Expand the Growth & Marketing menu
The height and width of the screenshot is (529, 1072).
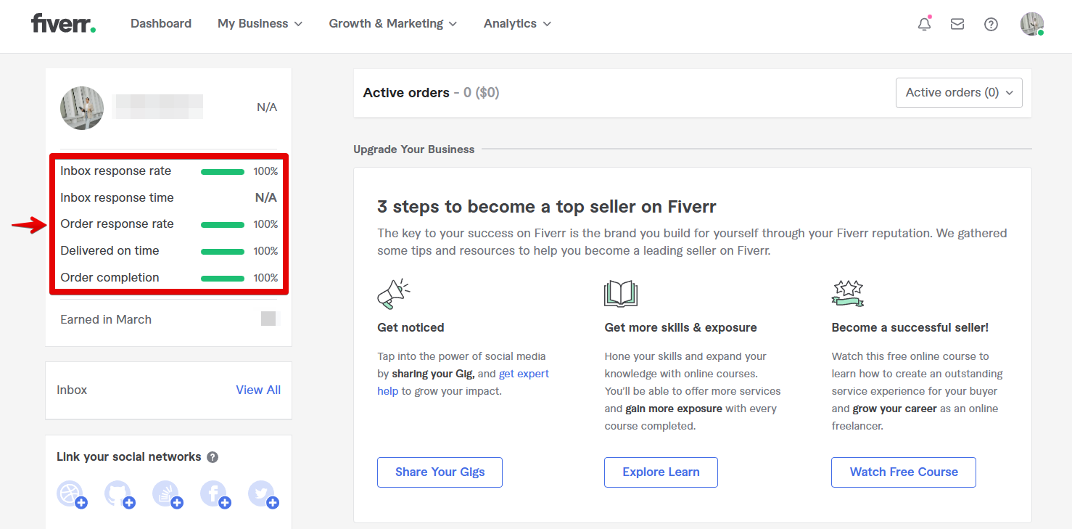click(392, 23)
